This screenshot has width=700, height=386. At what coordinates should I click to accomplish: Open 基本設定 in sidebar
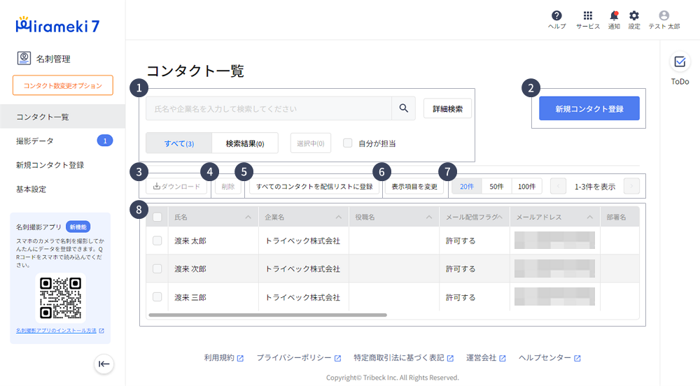[x=62, y=189]
